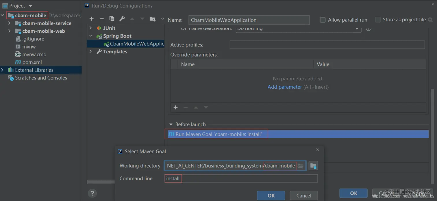Create a new folder for configurations
The width and height of the screenshot is (437, 201).
click(x=153, y=19)
